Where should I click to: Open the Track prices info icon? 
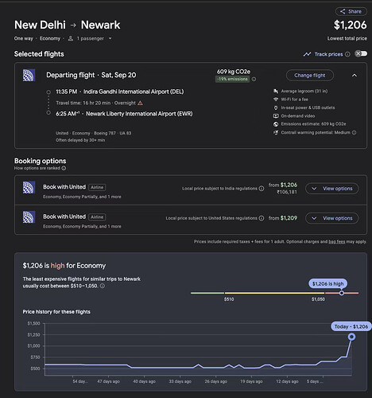[347, 54]
